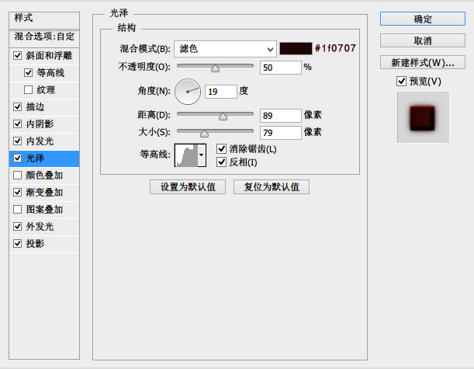This screenshot has height=369, width=474.
Task: Toggle the 外发光 effect checkbox
Action: (x=18, y=227)
